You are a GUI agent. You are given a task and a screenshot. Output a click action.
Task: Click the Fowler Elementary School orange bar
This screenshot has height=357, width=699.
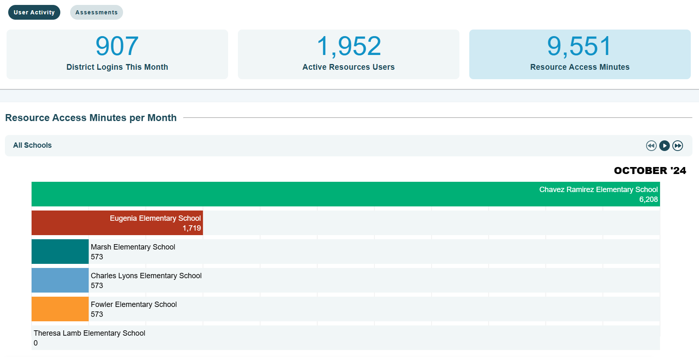point(60,309)
